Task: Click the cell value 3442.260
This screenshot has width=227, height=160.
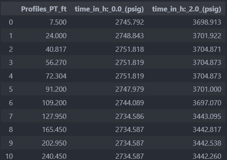Action: [207, 156]
